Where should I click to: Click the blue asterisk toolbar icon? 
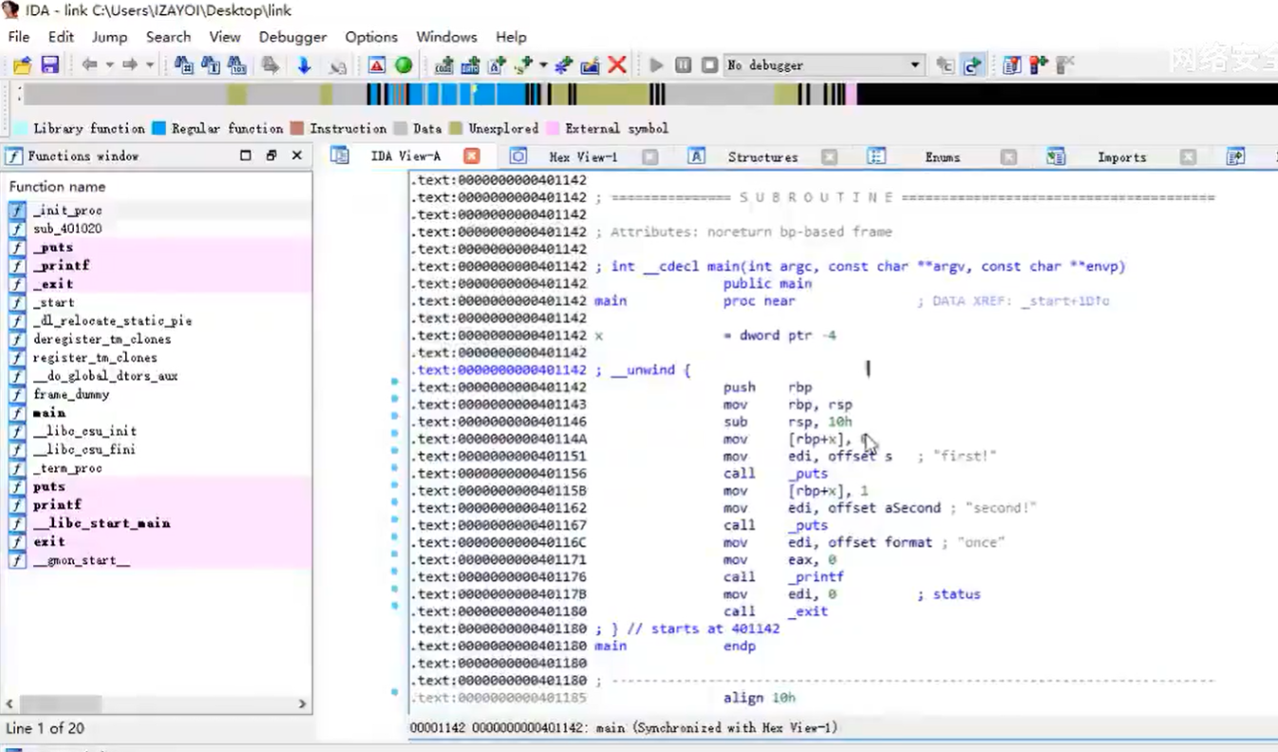[563, 66]
